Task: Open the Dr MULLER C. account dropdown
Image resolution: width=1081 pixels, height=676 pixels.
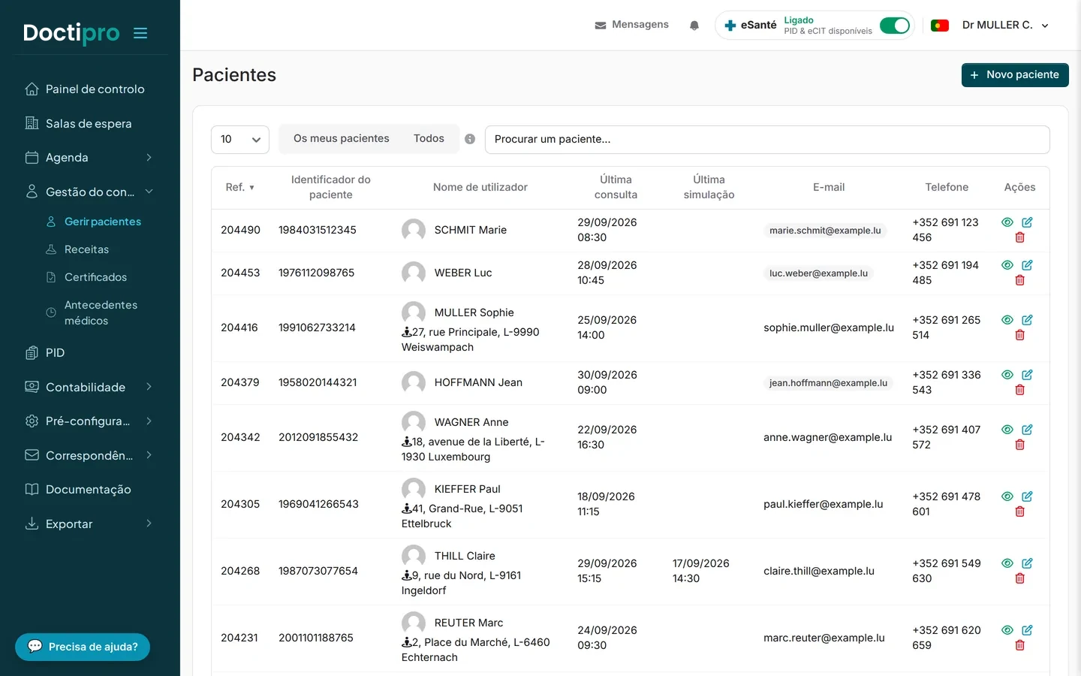Action: point(1005,26)
